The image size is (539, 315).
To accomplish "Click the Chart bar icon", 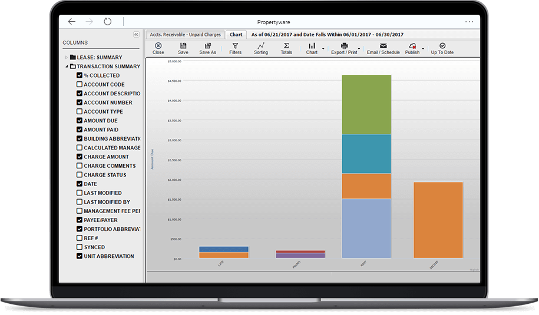I will pyautogui.click(x=312, y=46).
